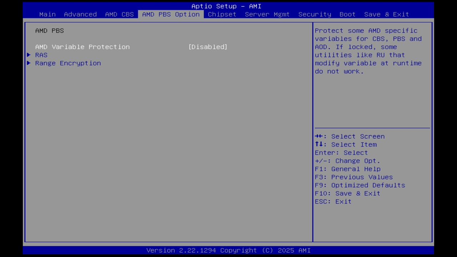Select the Security tab
Screen dimensions: 457x257
315,14
